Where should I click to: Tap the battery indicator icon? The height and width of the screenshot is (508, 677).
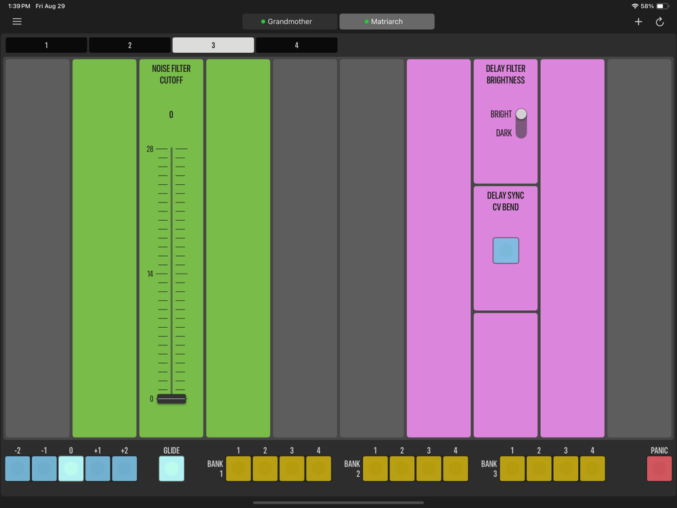663,6
